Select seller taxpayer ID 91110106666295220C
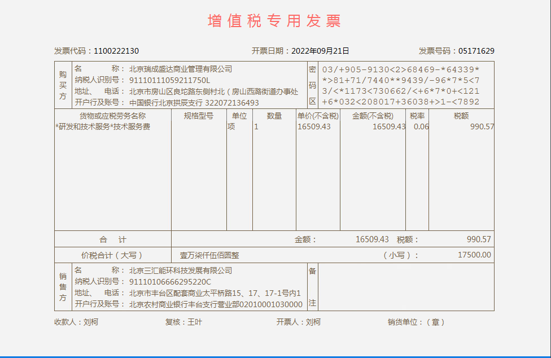Viewport: 551px width, 358px height. pyautogui.click(x=170, y=282)
